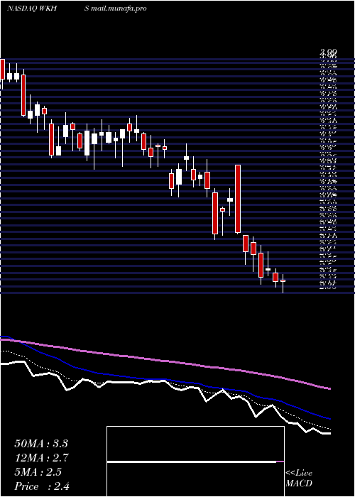Click the 12MA : 2.7 readout
This screenshot has height=497, width=355.
[x=41, y=458]
